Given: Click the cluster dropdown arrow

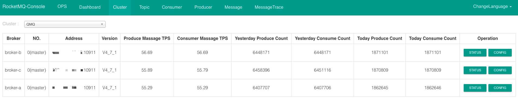Looking at the screenshot, I should coord(102,24).
